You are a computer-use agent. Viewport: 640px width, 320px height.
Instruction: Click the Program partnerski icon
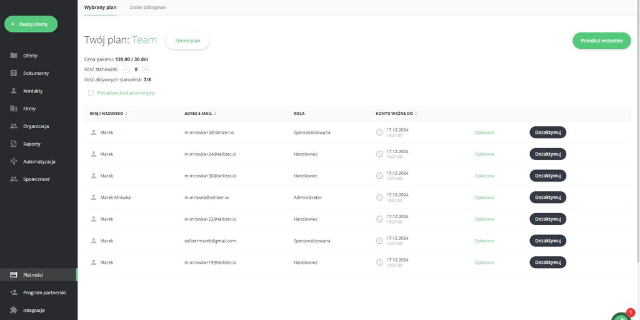(x=14, y=292)
